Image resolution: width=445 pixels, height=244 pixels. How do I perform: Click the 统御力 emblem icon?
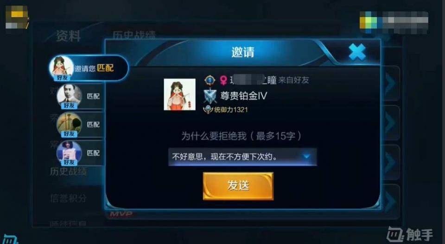pyautogui.click(x=208, y=110)
